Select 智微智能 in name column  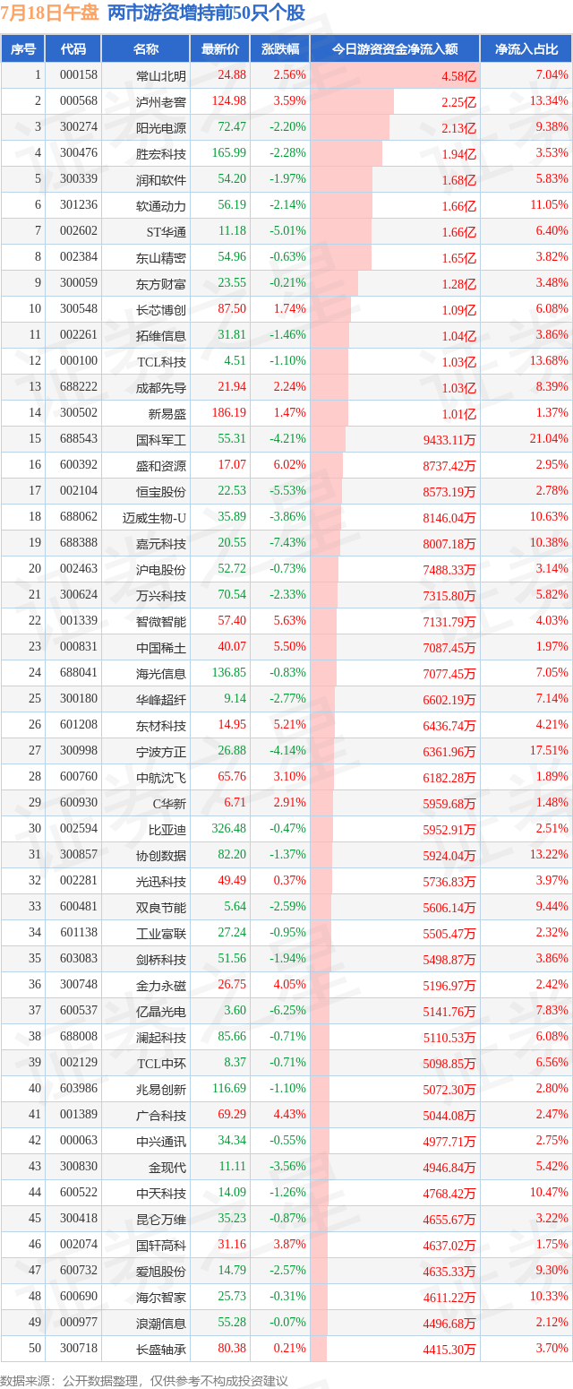point(161,622)
